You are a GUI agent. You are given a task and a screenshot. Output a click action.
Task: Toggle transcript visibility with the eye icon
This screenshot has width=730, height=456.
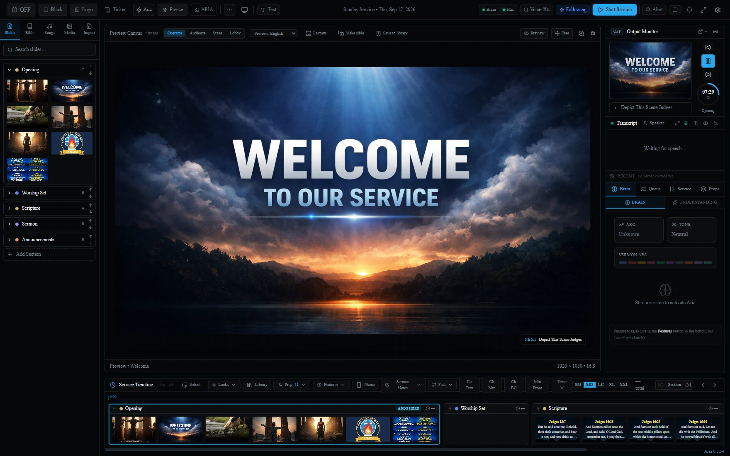tap(706, 123)
